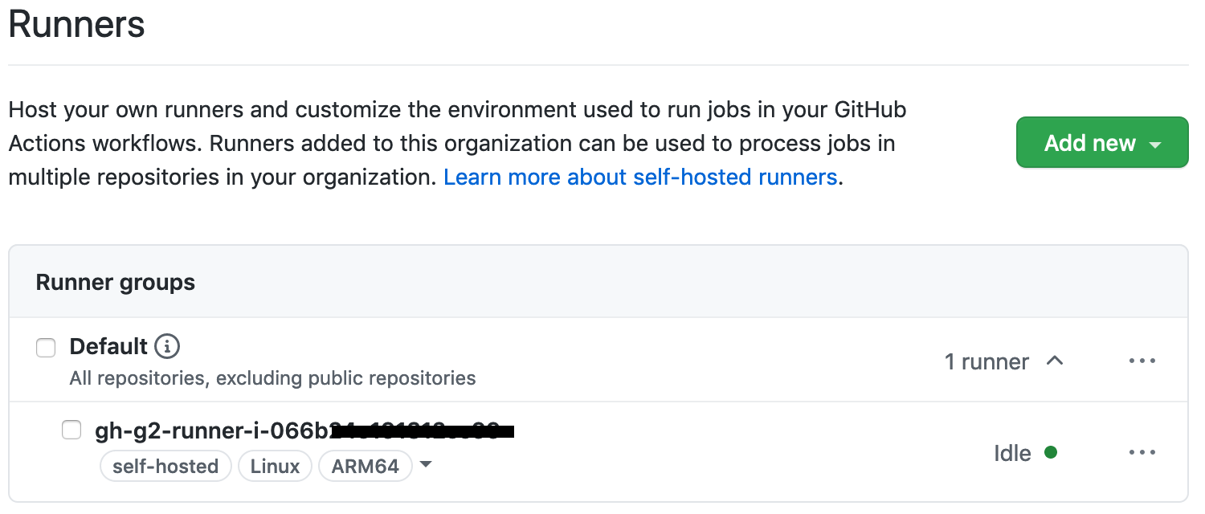Click the Runners page heading
1205x514 pixels.
coord(77,24)
